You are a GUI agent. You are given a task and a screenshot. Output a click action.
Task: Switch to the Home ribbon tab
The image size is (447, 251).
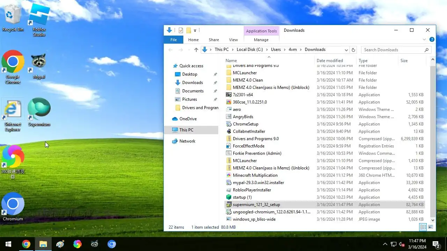pos(193,40)
